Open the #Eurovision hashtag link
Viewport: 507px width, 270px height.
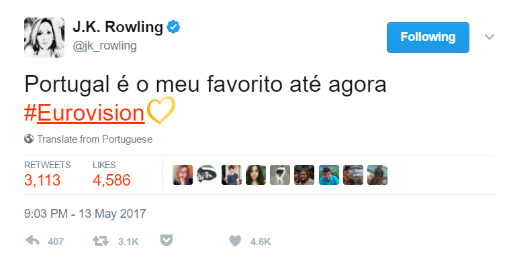click(84, 113)
